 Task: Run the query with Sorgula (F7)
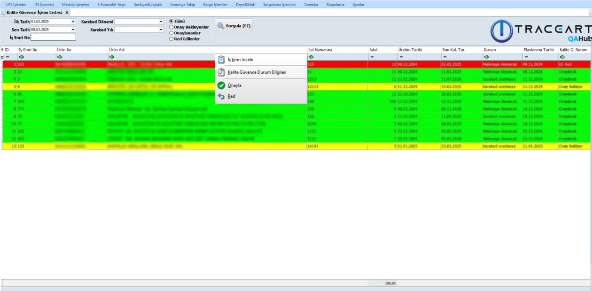tap(234, 26)
